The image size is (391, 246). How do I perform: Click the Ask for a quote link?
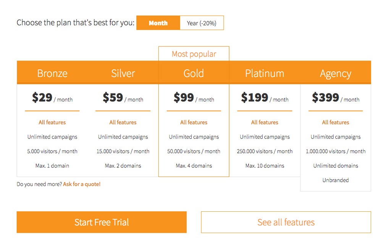point(82,184)
